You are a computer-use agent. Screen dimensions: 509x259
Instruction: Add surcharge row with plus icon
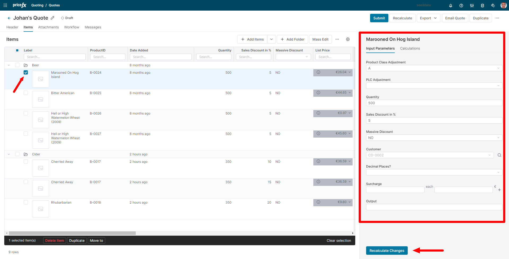click(x=499, y=190)
